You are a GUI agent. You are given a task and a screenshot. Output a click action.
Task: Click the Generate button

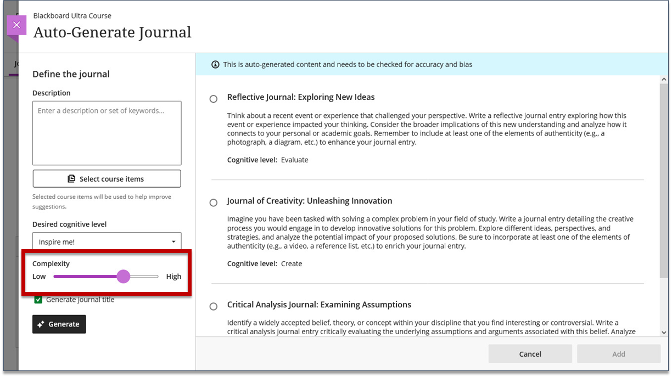coord(59,324)
